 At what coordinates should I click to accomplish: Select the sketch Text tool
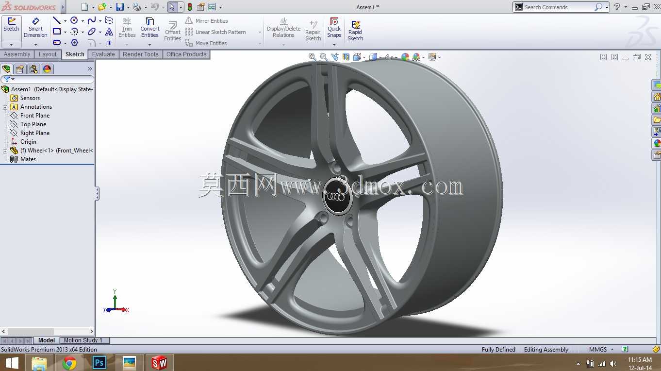tap(109, 32)
